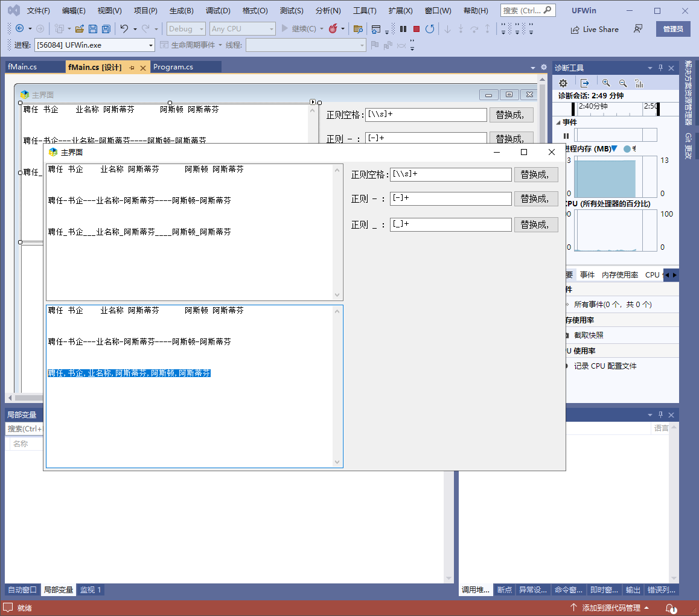Image resolution: width=699 pixels, height=616 pixels.
Task: Click the Live Share button
Action: (594, 30)
